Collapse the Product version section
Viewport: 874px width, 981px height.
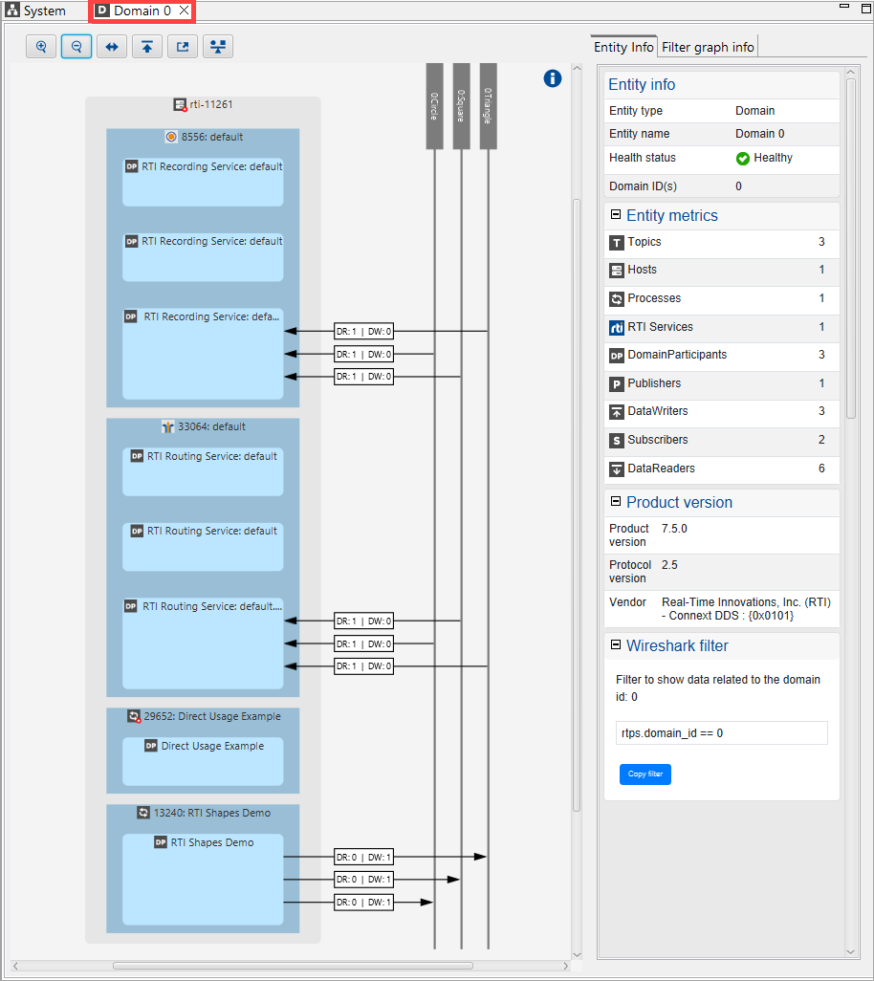(x=616, y=501)
